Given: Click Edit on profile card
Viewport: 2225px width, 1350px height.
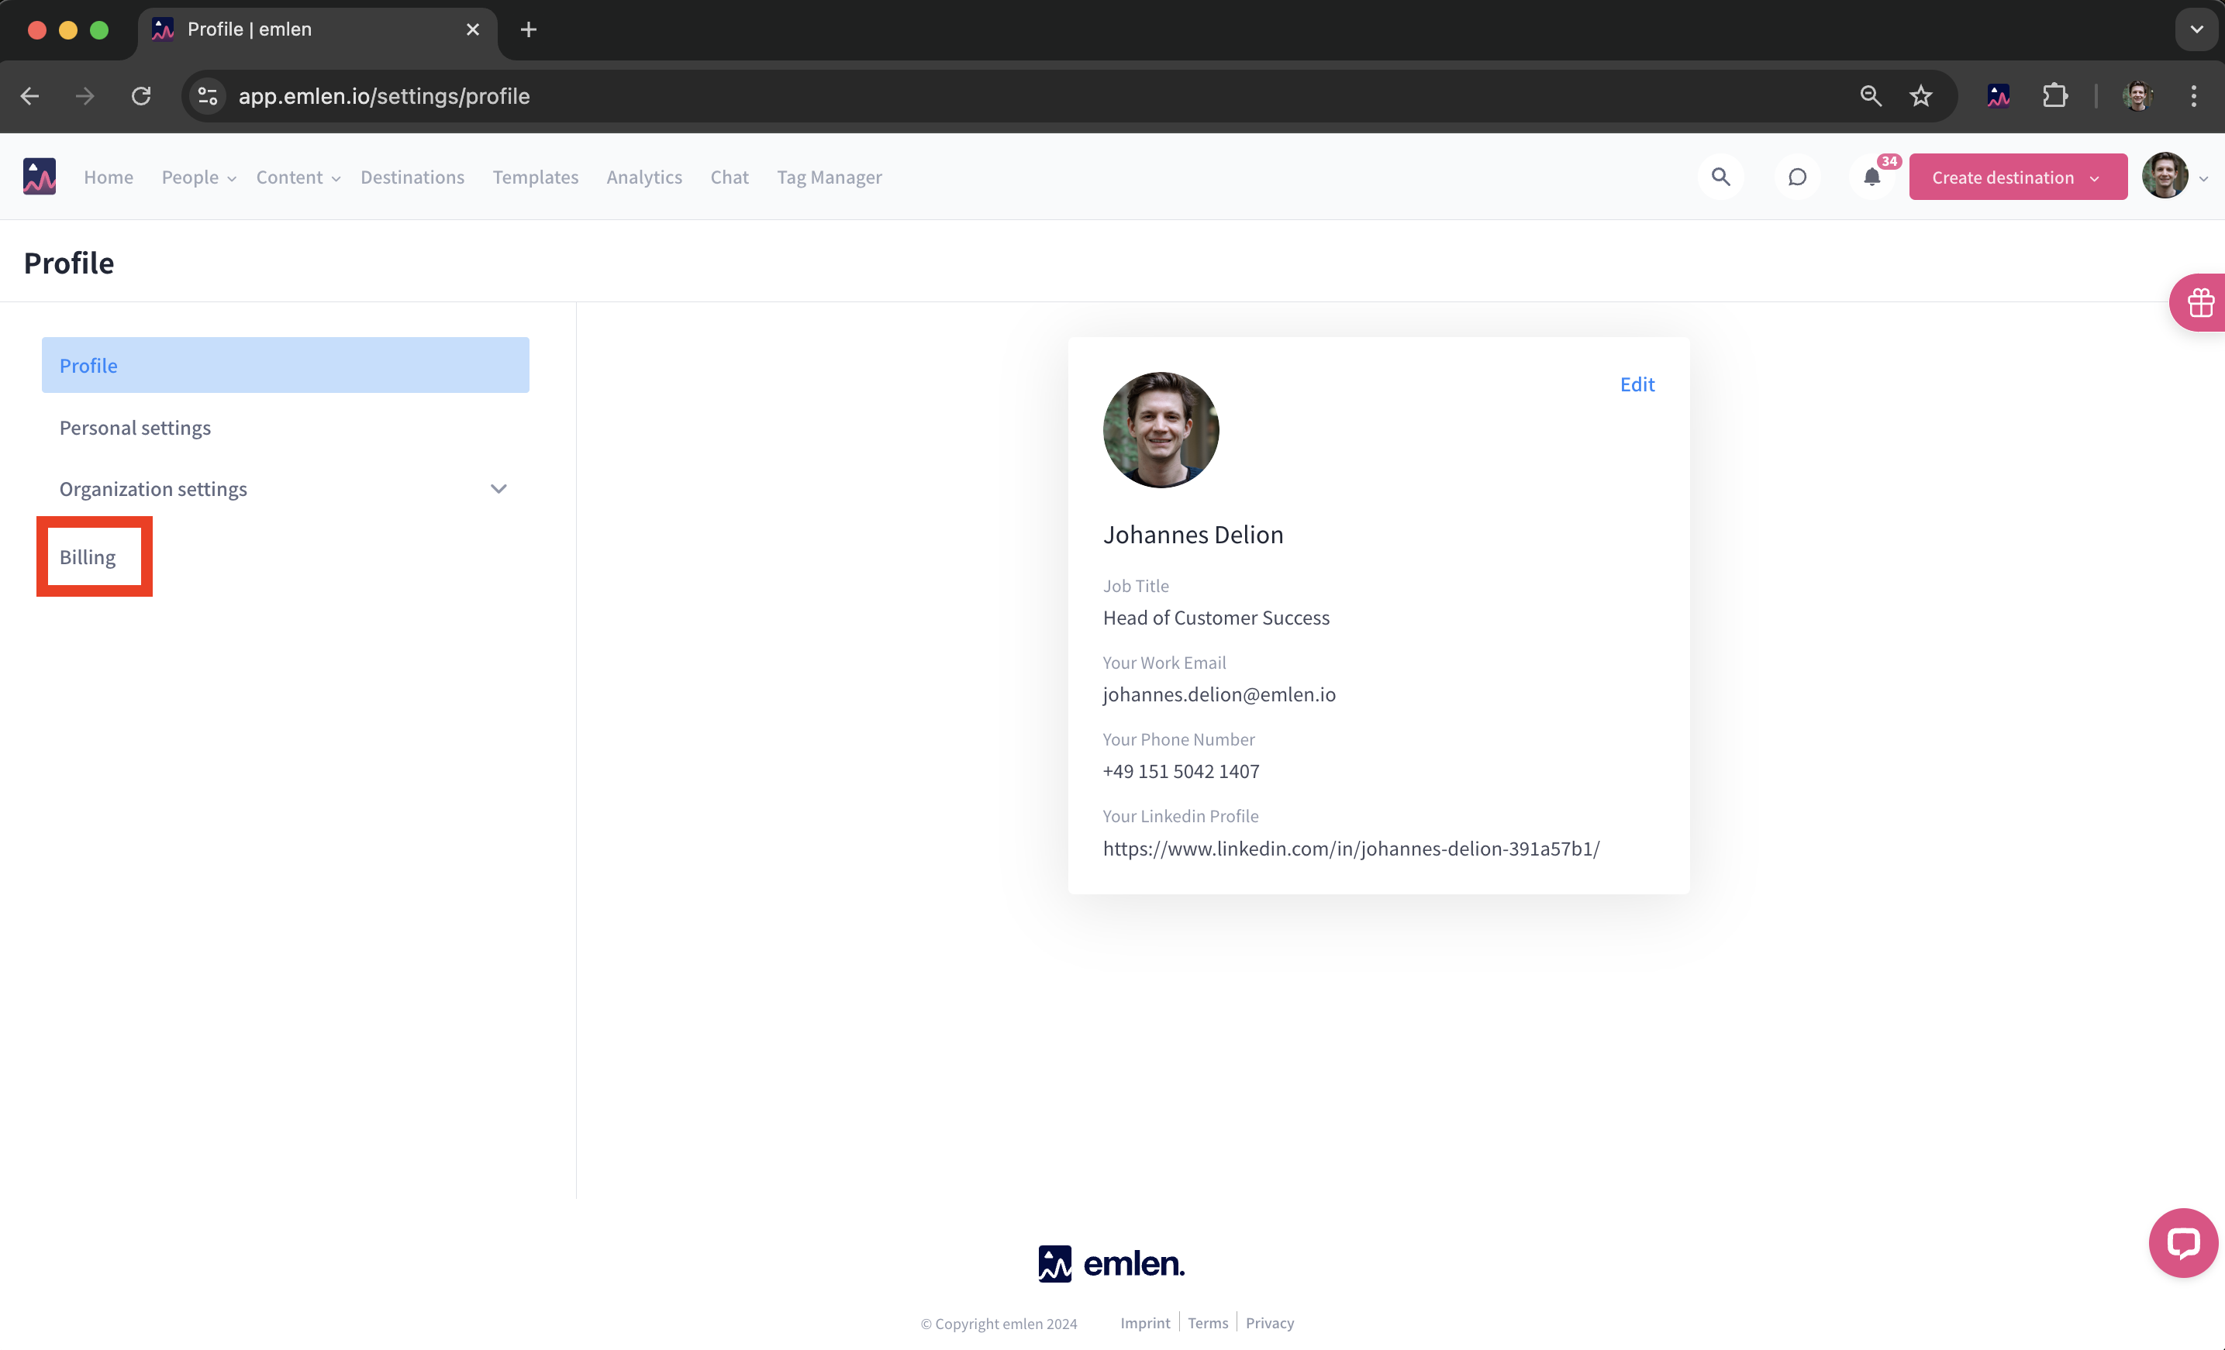Looking at the screenshot, I should [1637, 384].
